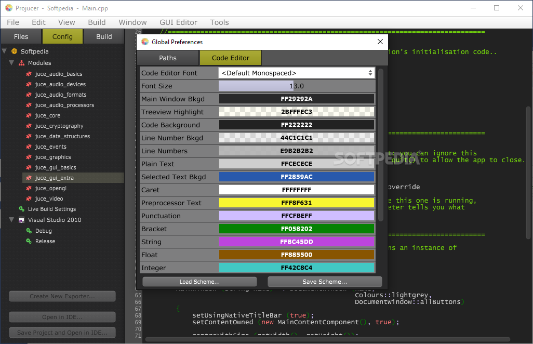Click the juce_graphics module icon
Viewport: 533px width, 344px height.
tap(29, 157)
